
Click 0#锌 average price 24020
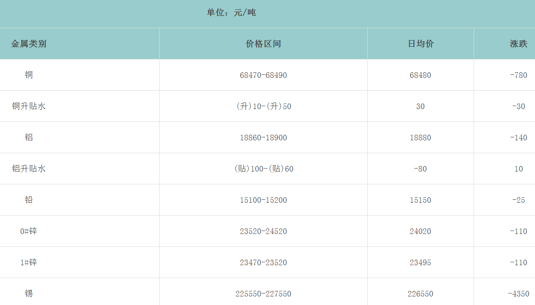[x=420, y=231]
